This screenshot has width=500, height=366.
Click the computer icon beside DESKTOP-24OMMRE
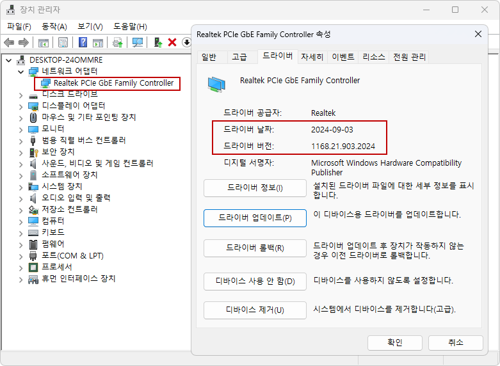click(21, 60)
